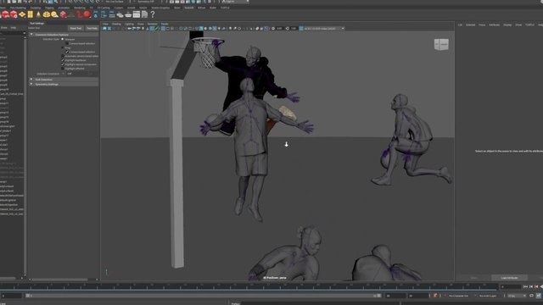Click the red sphere shelf icon
This screenshot has width=543, height=305.
[87, 14]
